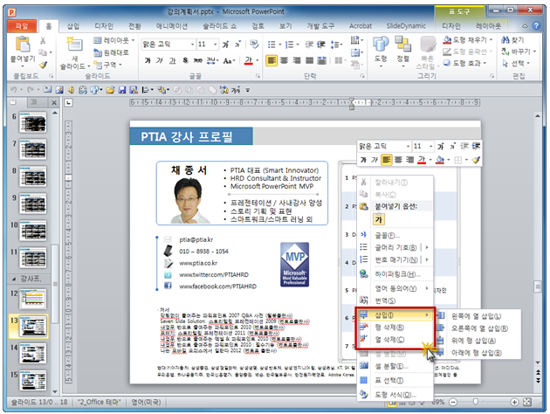Viewport: 550px width, 414px height.
Task: Click Reset (원래대로) slide button
Action: click(111, 52)
